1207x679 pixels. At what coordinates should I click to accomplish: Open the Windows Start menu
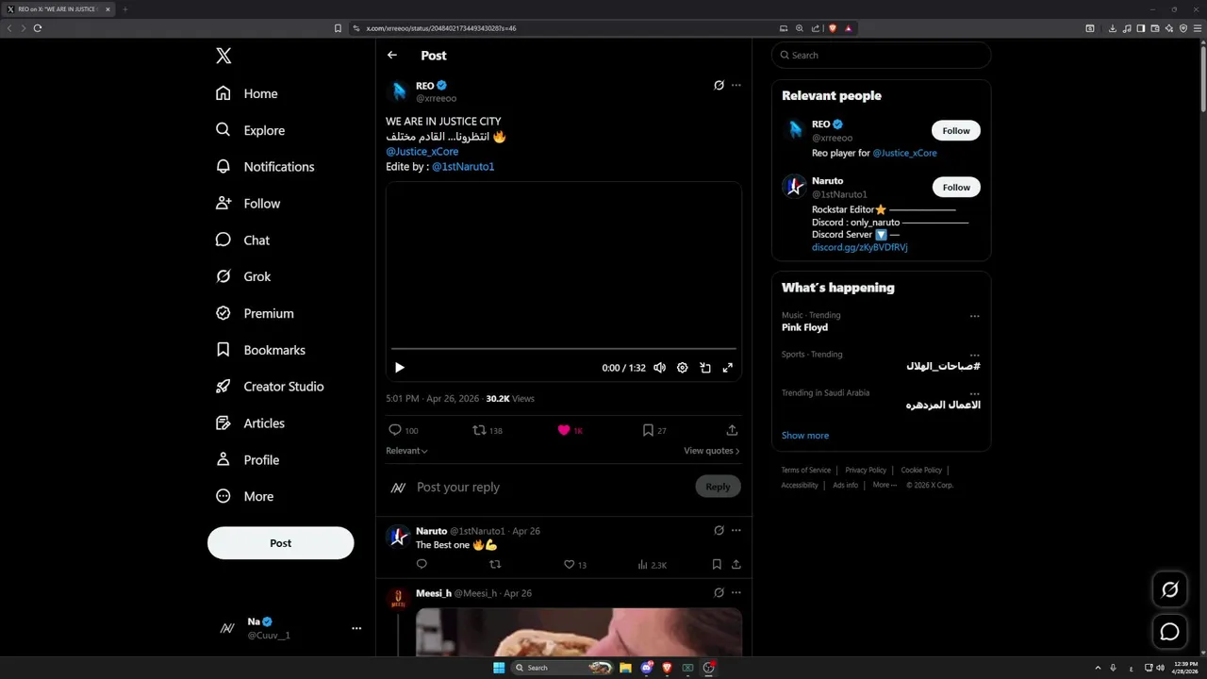tap(499, 668)
